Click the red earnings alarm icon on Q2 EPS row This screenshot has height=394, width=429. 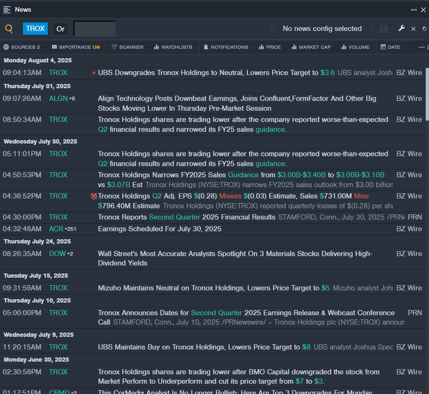click(x=94, y=196)
